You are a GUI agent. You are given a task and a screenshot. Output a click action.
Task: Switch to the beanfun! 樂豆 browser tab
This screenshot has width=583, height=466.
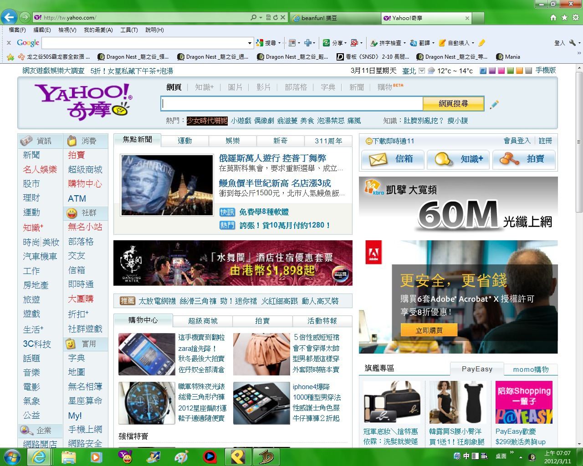(x=335, y=18)
